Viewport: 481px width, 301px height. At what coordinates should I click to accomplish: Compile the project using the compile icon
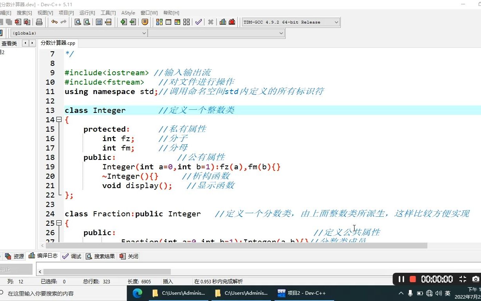(159, 22)
